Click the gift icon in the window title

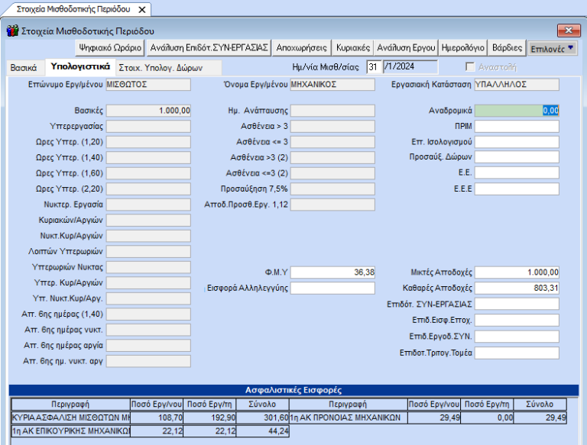11,31
